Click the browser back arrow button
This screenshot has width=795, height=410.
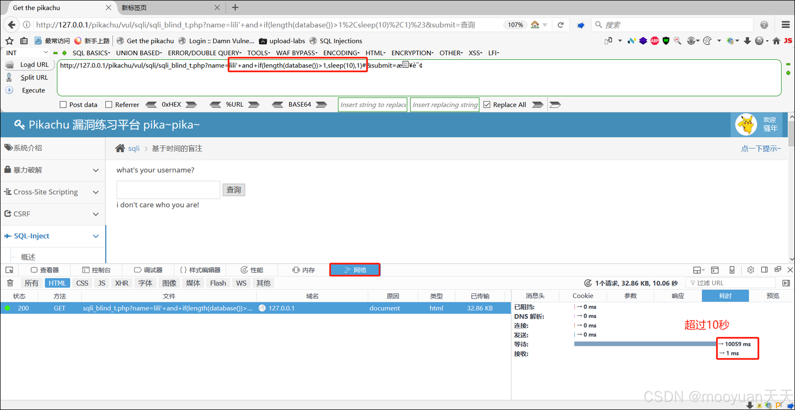(12, 25)
